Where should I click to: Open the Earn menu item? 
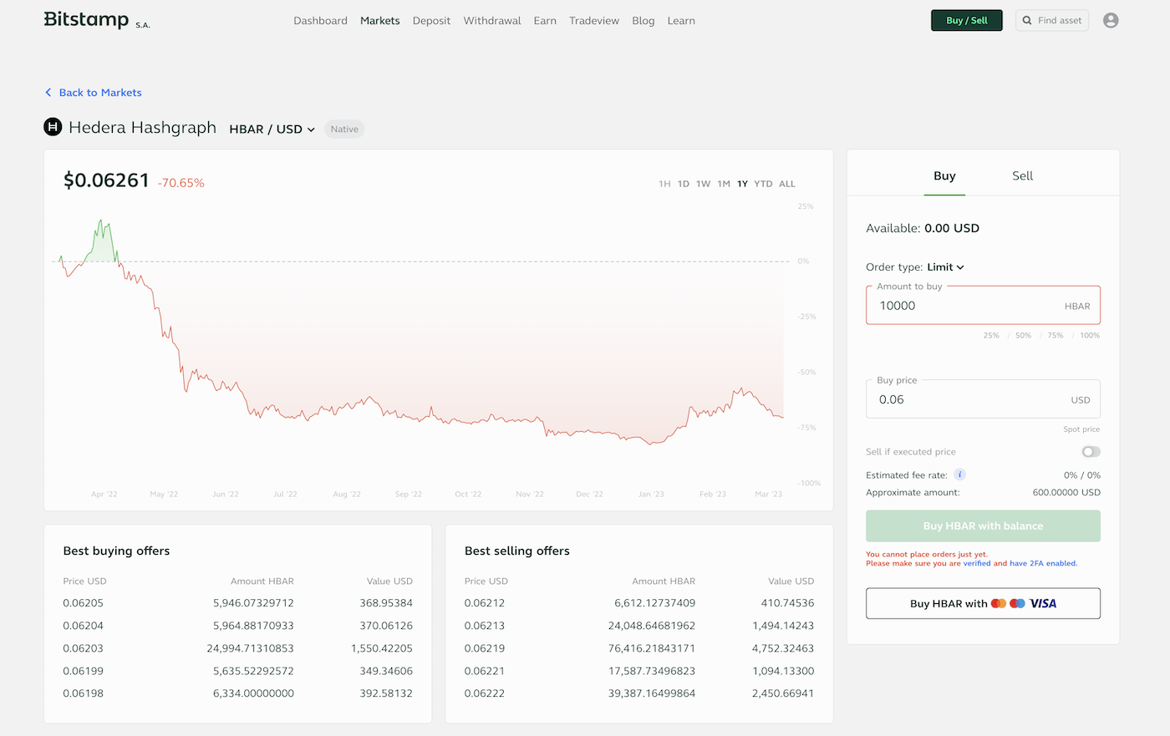coord(545,21)
